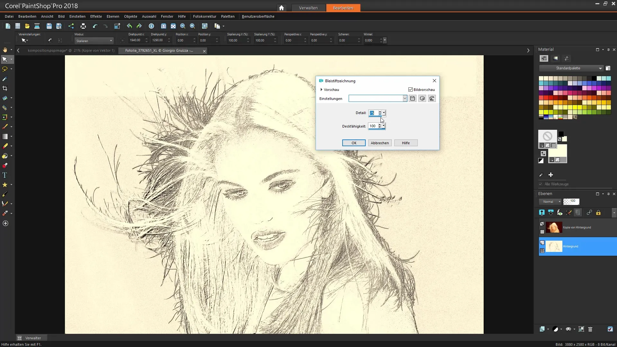This screenshot has width=617, height=347.
Task: Open the Einstellen menu
Action: point(77,16)
